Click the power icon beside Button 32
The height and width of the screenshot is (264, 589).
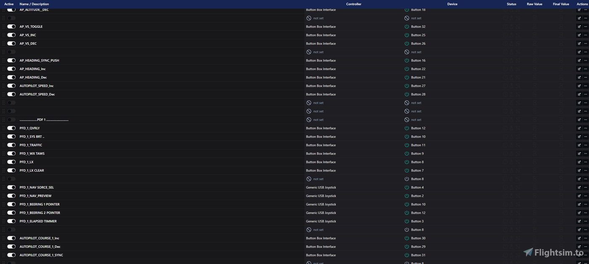pos(406,26)
